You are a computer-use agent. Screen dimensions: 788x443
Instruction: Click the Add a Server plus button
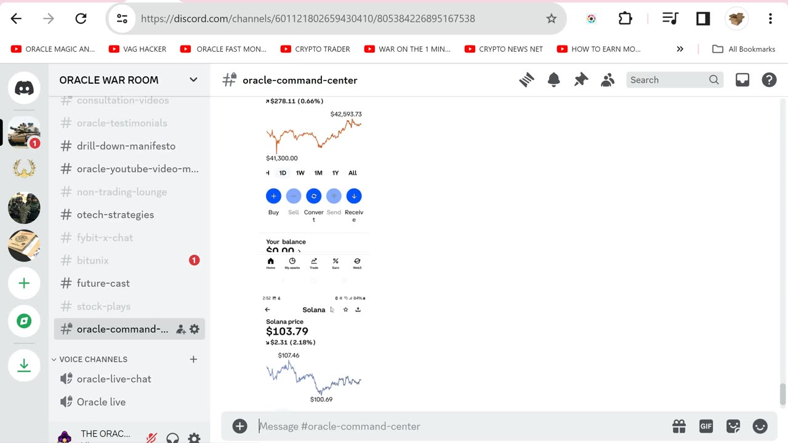[x=24, y=283]
